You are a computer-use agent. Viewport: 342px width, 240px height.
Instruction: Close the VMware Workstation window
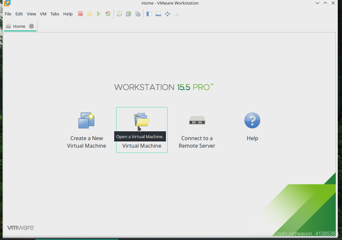(333, 3)
